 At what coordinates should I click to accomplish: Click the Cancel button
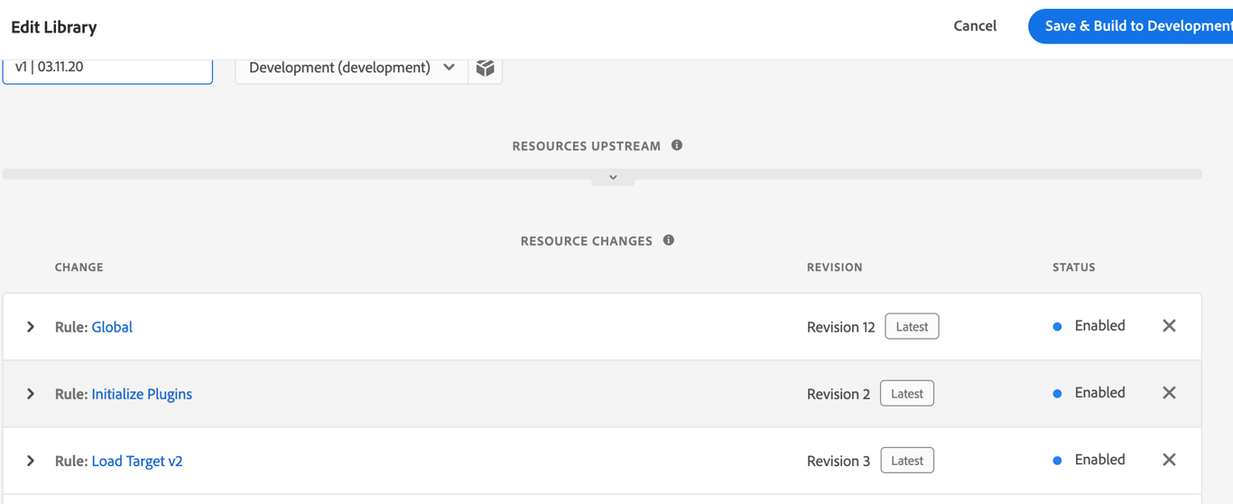tap(975, 26)
